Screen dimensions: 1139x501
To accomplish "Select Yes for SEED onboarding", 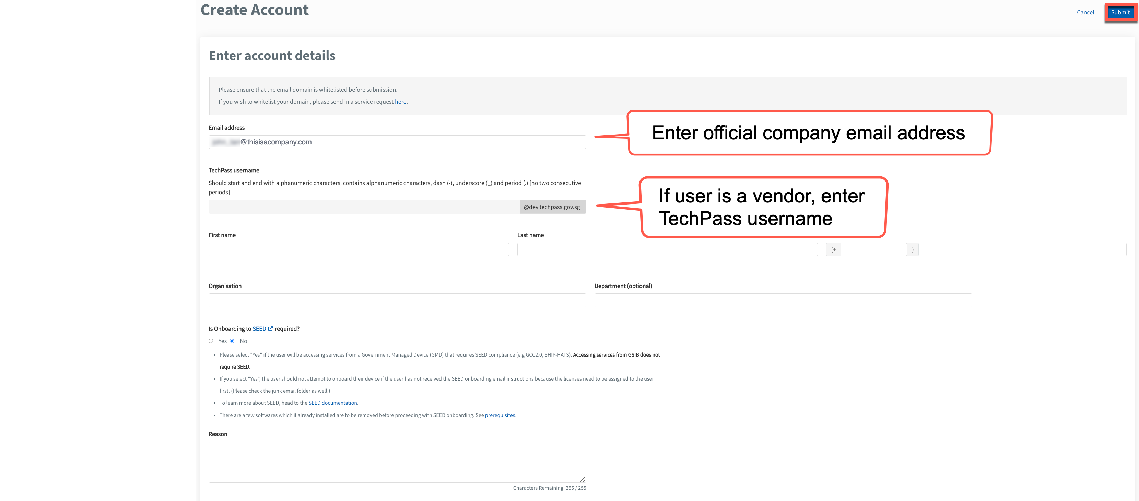I will pos(211,341).
